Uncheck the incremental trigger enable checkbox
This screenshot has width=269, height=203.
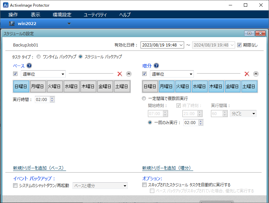[x=145, y=74]
